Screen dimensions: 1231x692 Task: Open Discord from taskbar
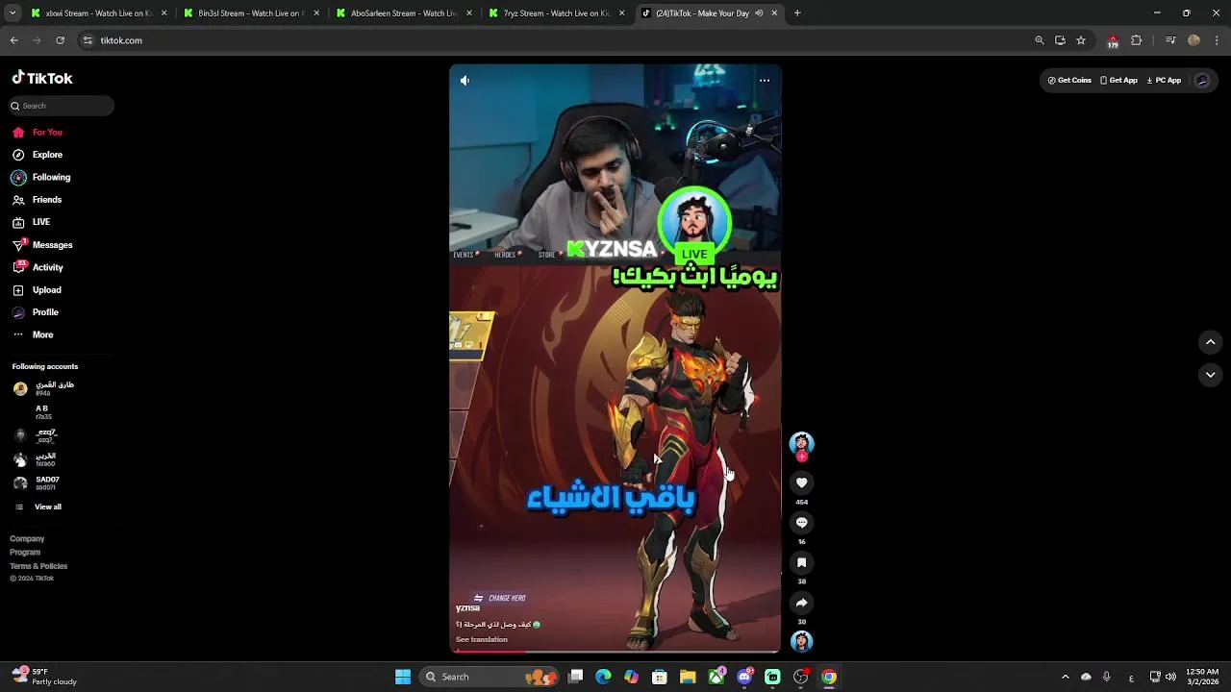[744, 677]
